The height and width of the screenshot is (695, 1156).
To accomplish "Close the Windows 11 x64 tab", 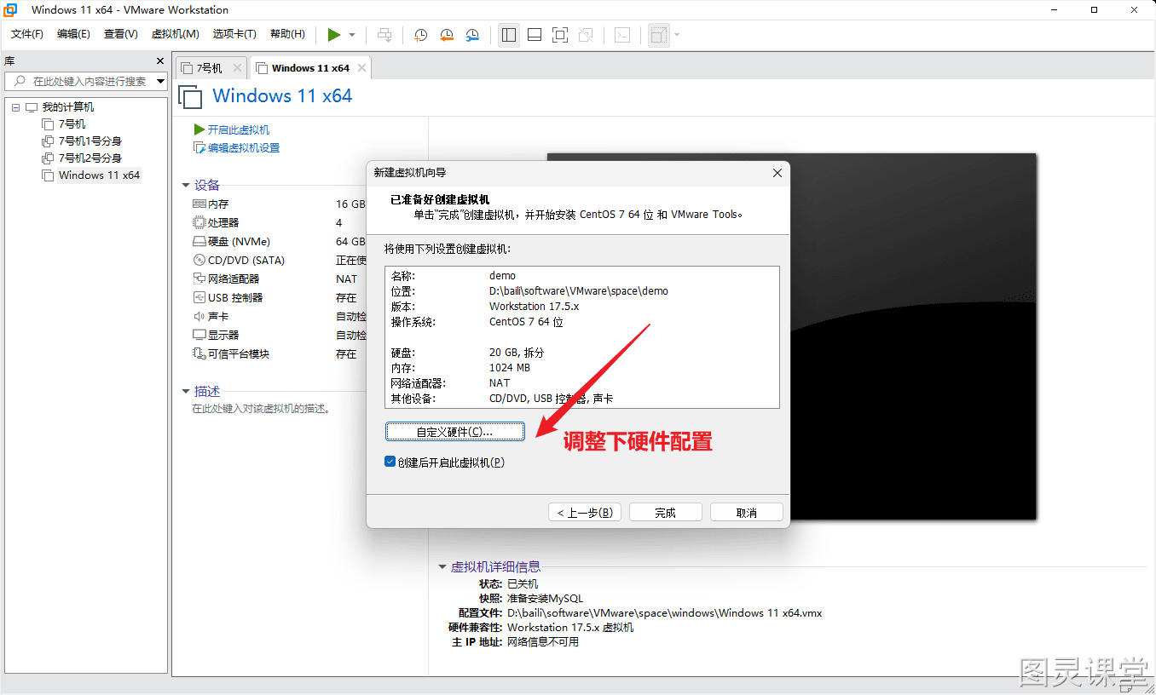I will coord(362,68).
